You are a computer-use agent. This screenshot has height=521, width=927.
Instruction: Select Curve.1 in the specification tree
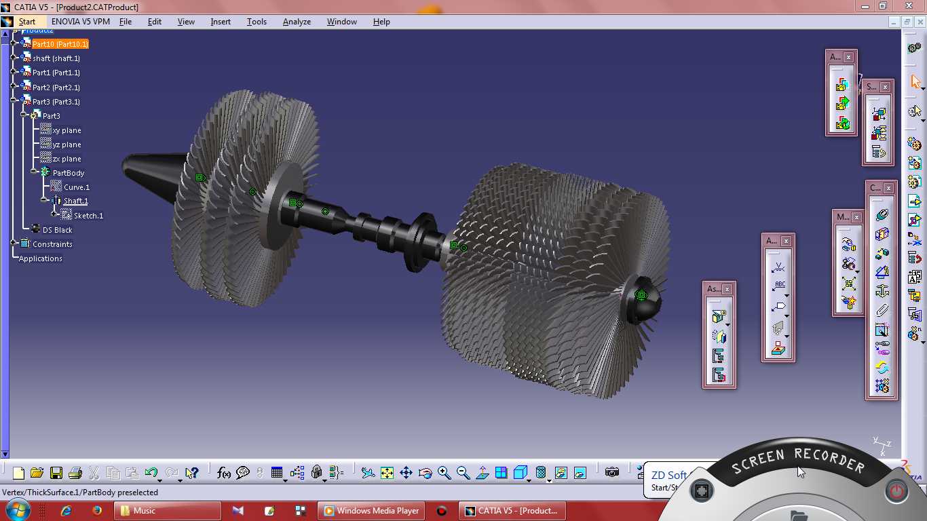pos(77,187)
